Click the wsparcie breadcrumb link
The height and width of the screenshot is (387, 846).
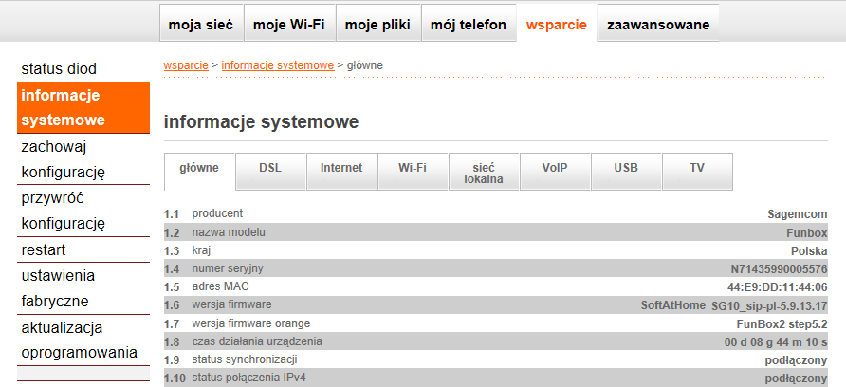point(186,64)
